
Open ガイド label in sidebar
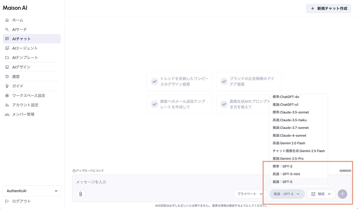click(x=18, y=86)
